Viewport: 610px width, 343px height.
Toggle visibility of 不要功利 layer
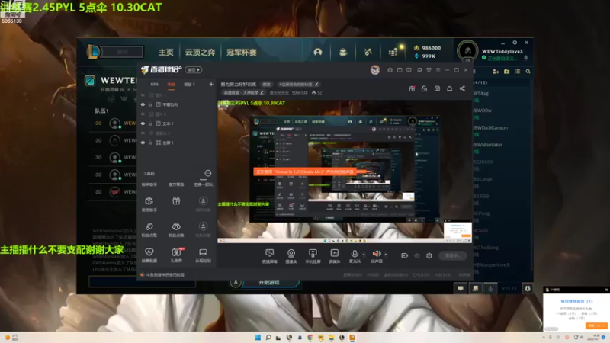point(143,104)
